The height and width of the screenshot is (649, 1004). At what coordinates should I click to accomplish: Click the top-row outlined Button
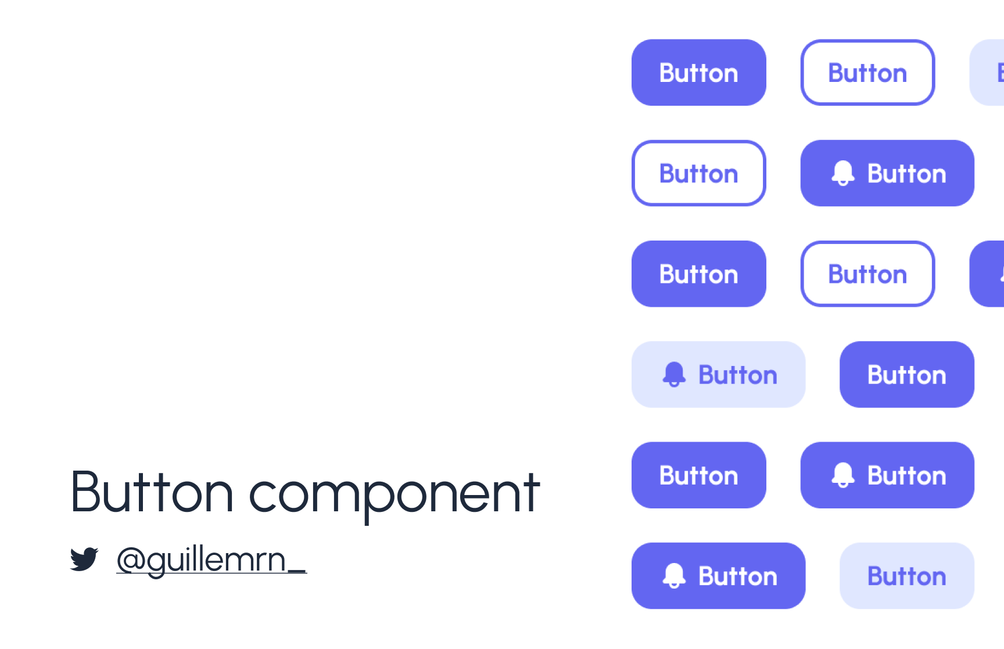point(867,73)
